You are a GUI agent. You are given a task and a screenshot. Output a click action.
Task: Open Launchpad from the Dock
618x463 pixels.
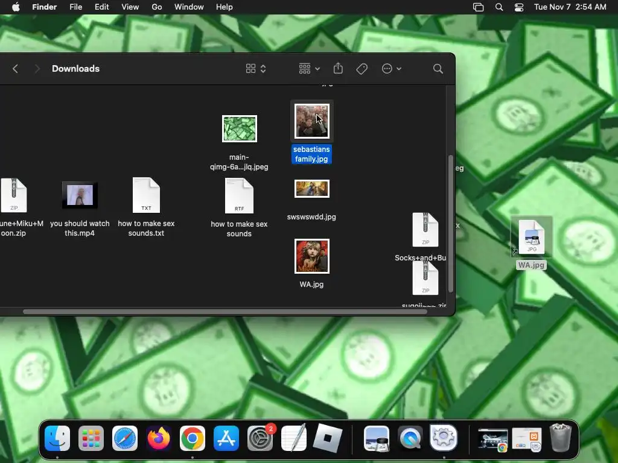(91, 438)
